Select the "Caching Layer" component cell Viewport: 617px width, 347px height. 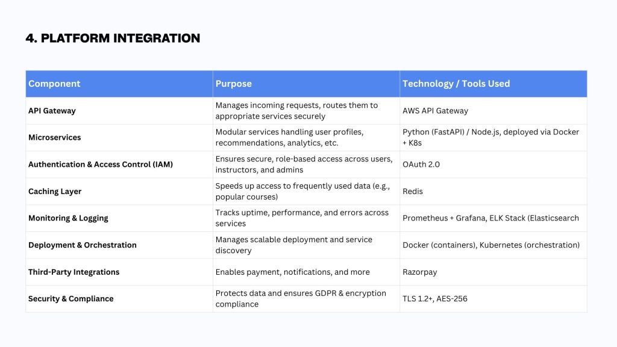[55, 192]
